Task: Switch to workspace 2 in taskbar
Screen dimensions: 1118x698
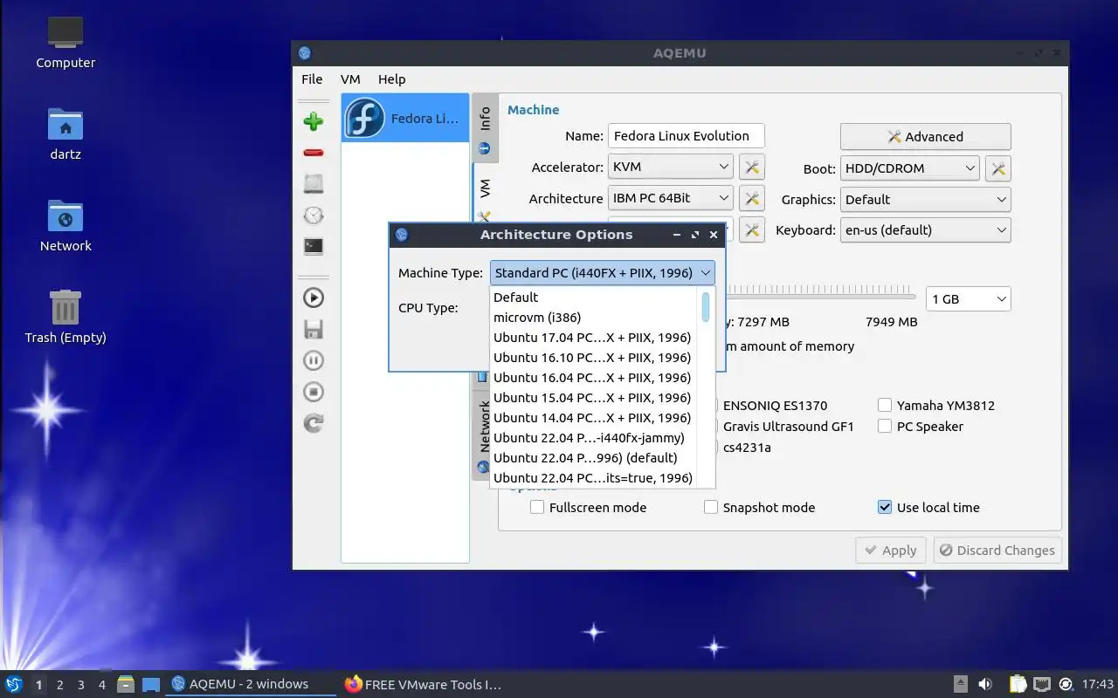Action: tap(59, 685)
